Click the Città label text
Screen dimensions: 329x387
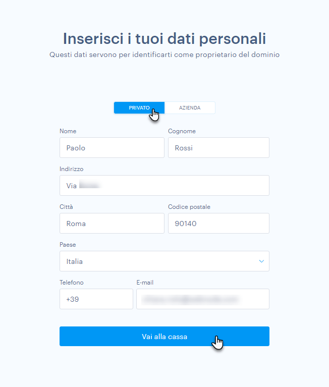click(x=66, y=207)
